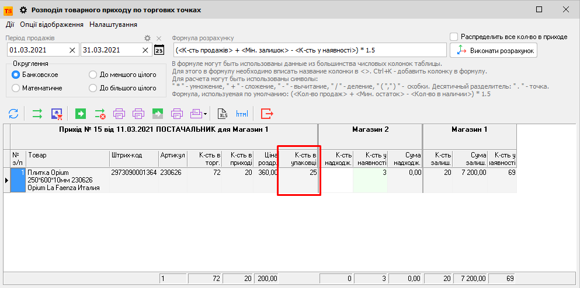The image size is (580, 288).
Task: Choose 'До меншого цілого' rounding
Action: (93, 75)
